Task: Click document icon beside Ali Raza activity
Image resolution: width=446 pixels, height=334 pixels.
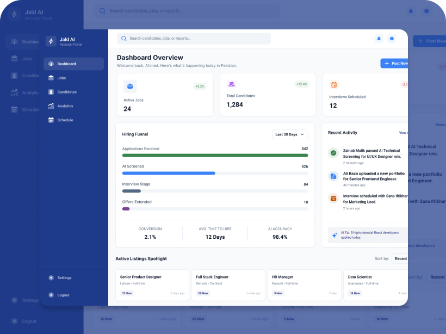Action: pyautogui.click(x=333, y=176)
